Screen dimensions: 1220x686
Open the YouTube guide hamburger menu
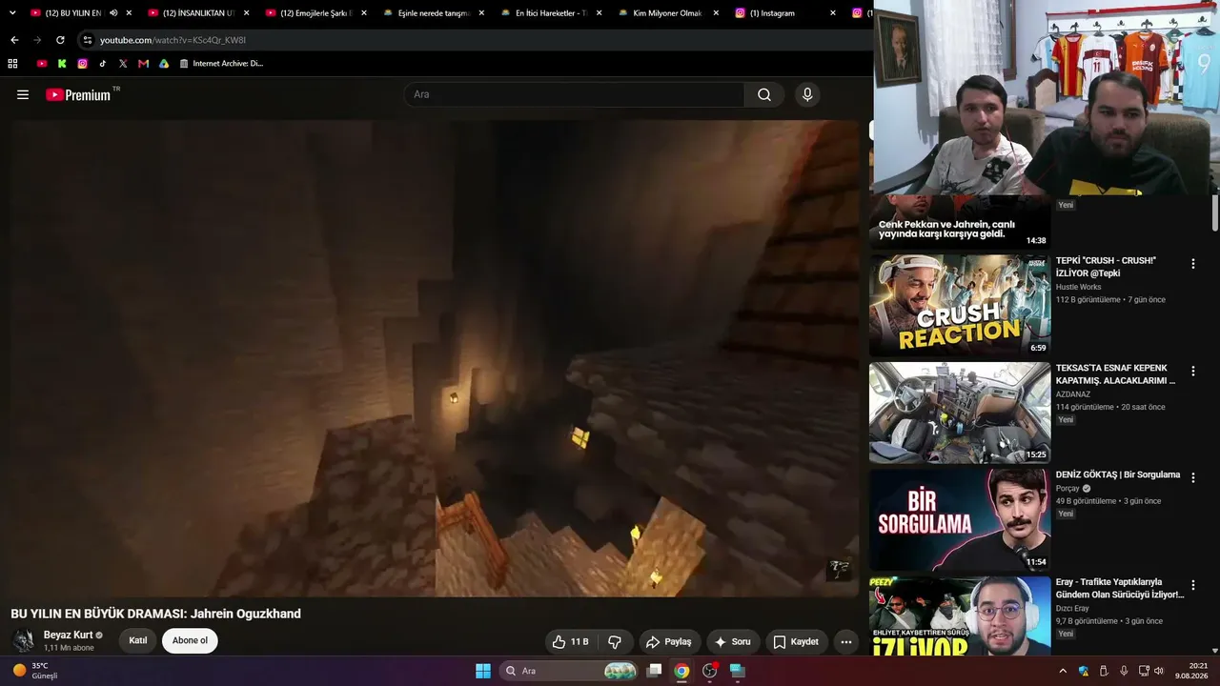tap(23, 94)
